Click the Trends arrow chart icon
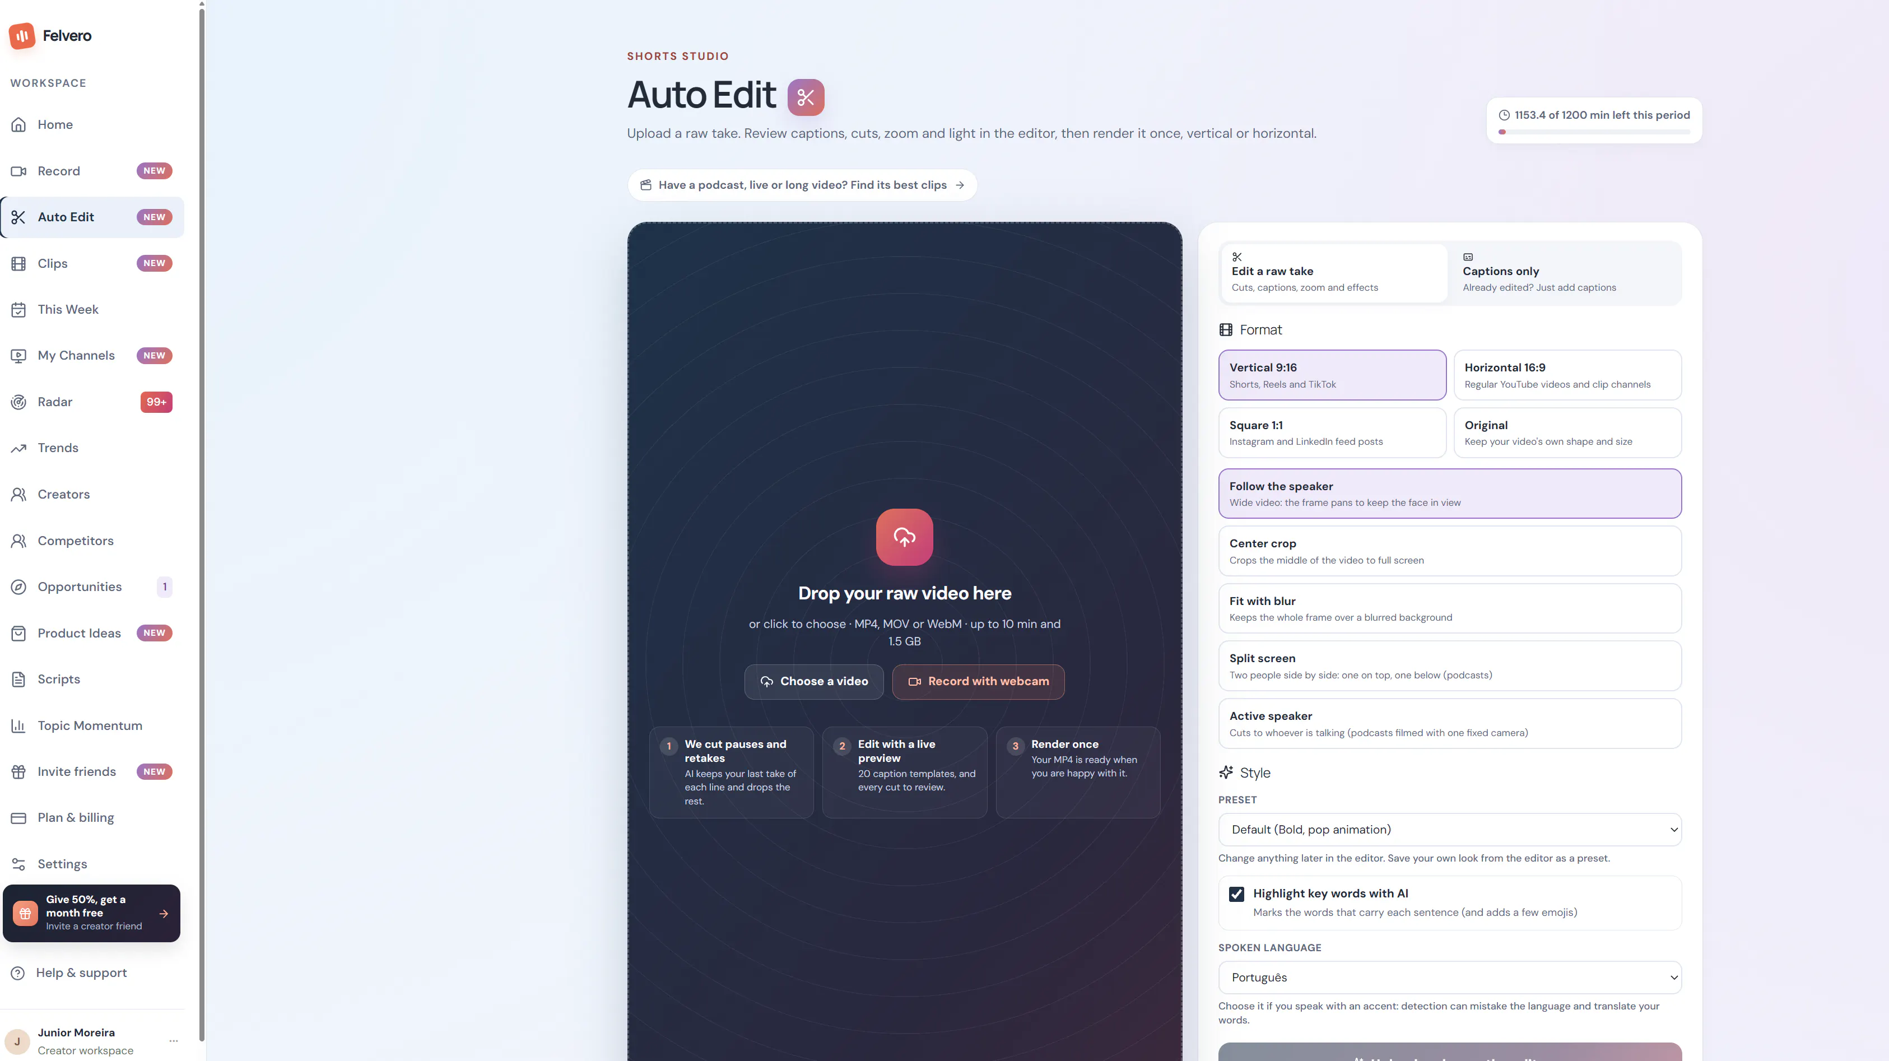This screenshot has width=1889, height=1061. coord(19,448)
